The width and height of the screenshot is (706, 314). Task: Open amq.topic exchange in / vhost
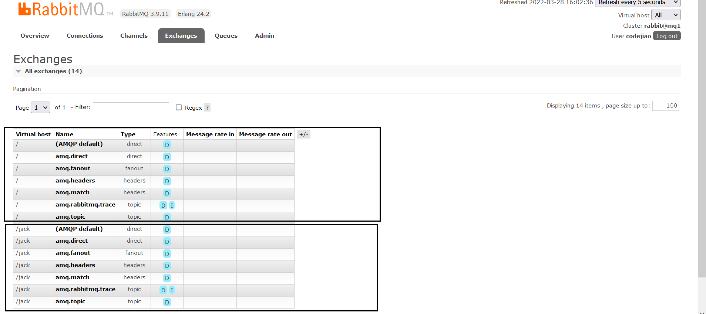click(x=70, y=217)
